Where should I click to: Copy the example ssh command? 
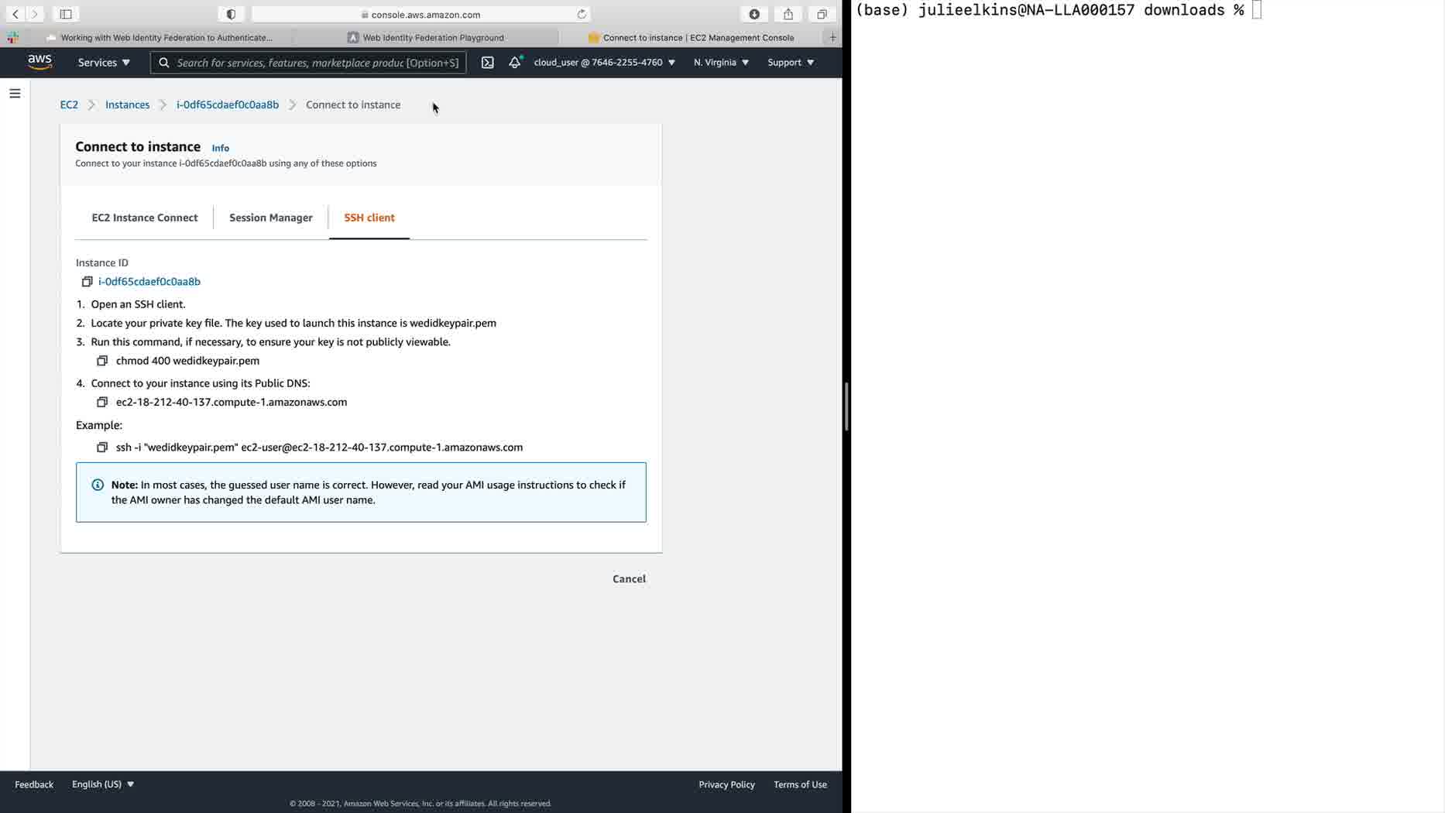pos(102,448)
